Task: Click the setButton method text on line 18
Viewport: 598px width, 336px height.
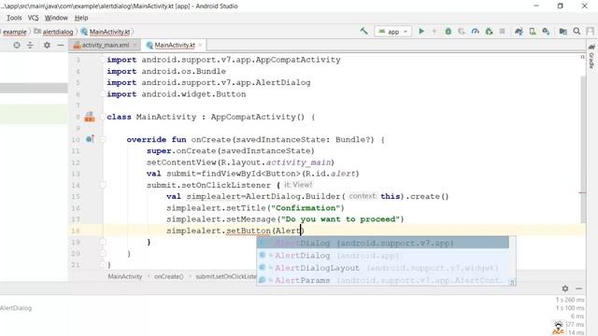Action: point(248,231)
